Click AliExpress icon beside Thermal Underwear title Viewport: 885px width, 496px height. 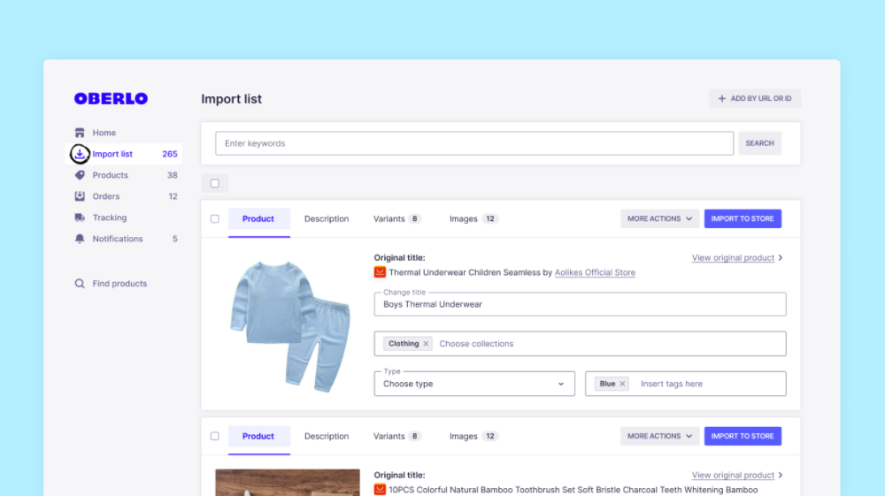(x=380, y=272)
